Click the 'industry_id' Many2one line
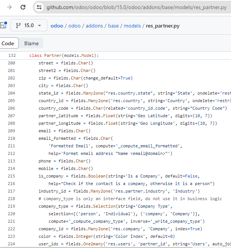 [x=119, y=191]
